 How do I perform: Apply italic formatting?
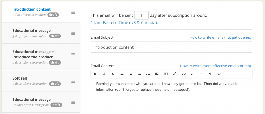pyautogui.click(x=104, y=74)
